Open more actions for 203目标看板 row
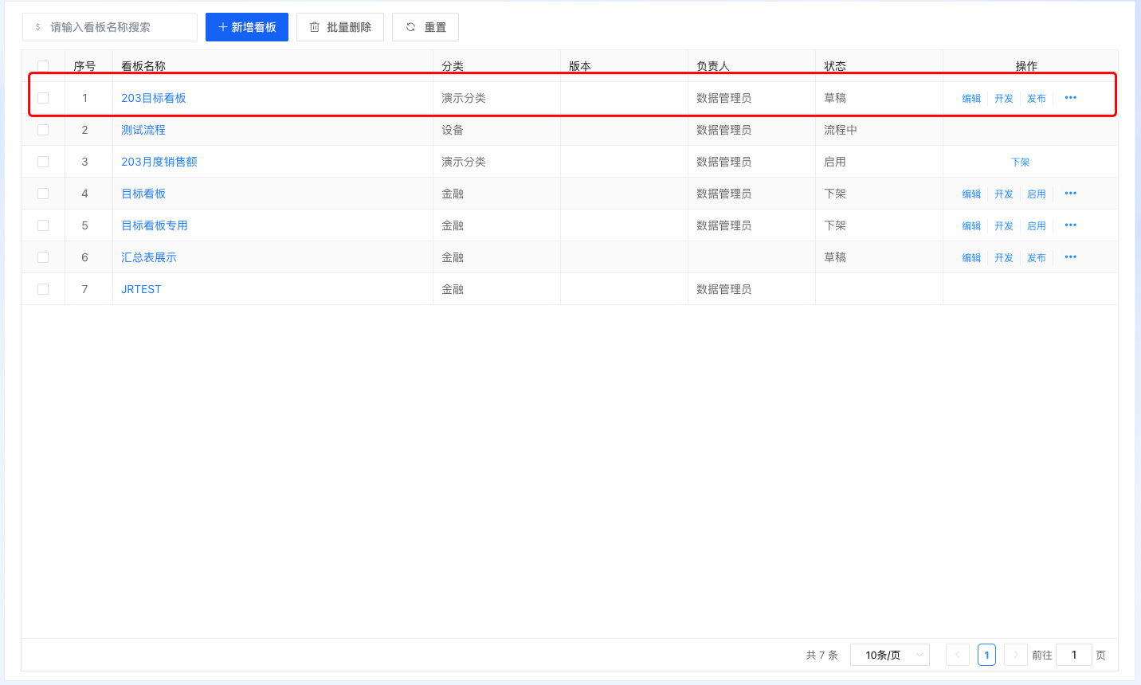The height and width of the screenshot is (685, 1141). click(1070, 98)
